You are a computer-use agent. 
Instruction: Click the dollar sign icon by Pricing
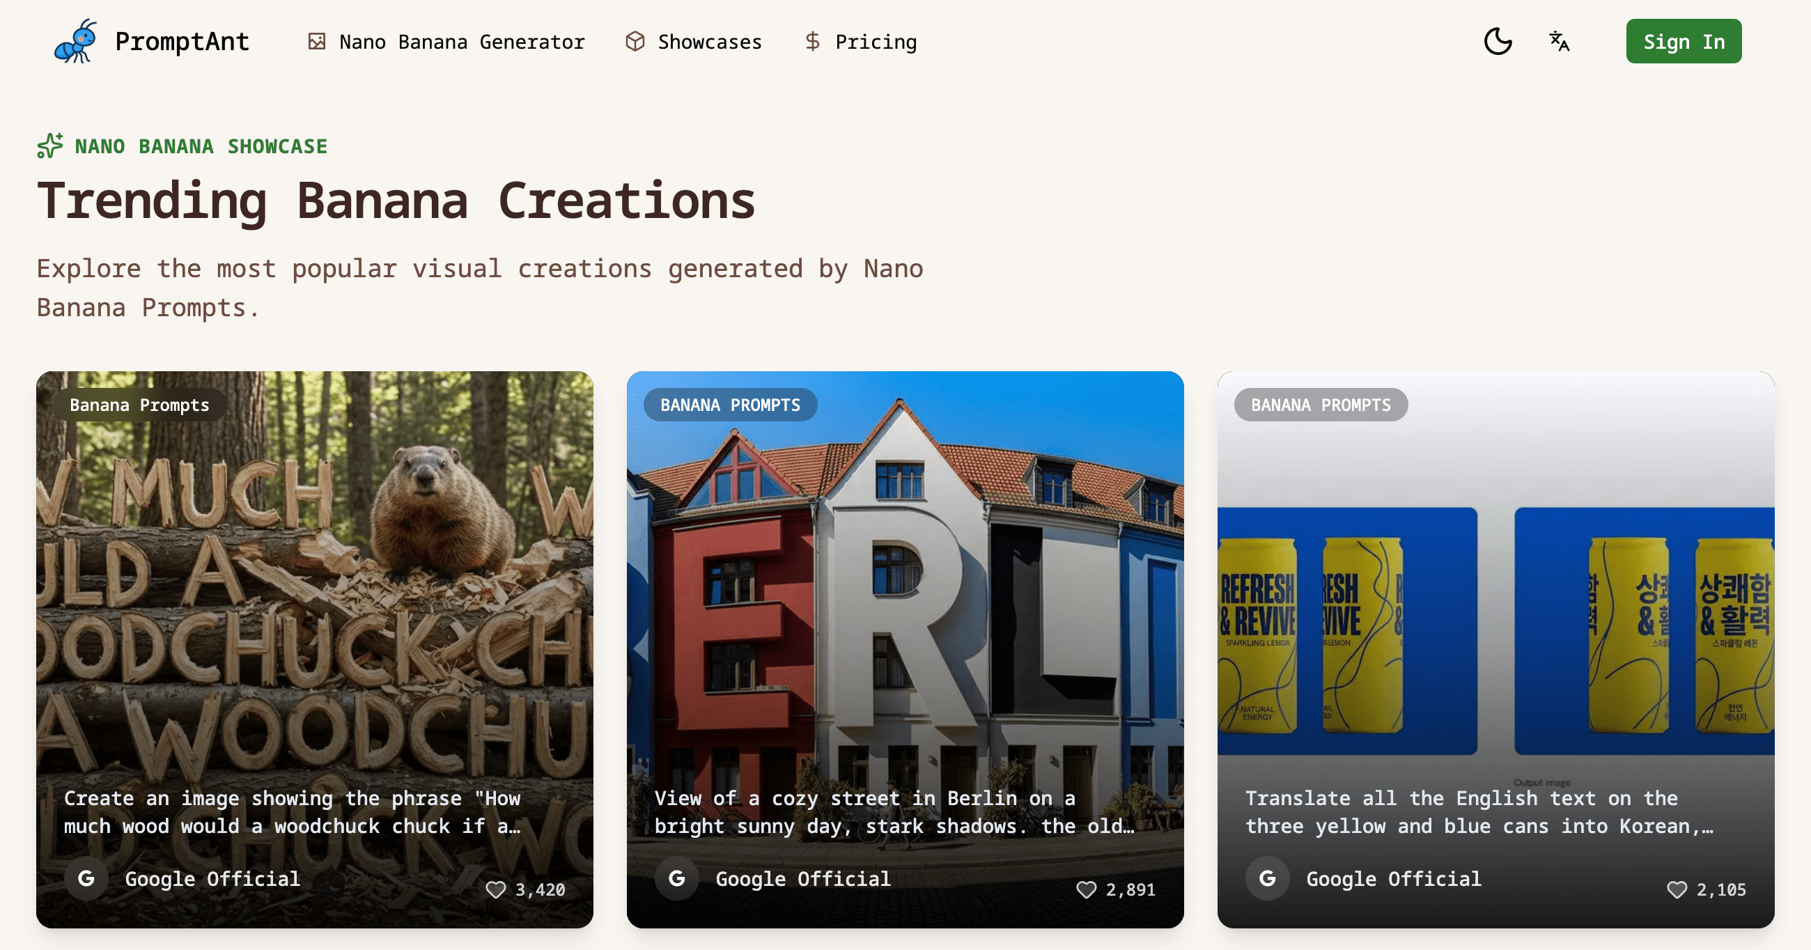tap(813, 42)
